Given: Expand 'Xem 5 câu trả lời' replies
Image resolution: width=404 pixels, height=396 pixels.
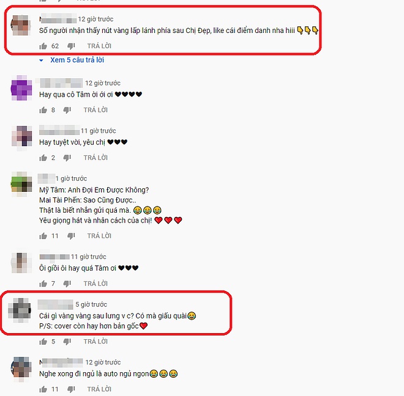Looking at the screenshot, I should [x=77, y=60].
